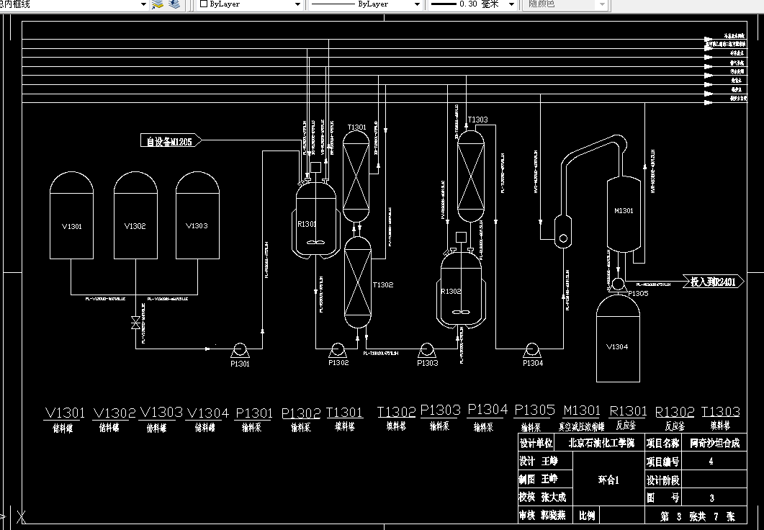Open the 0.30 mm lineweight dropdown
Screen dimensions: 764x530
click(x=511, y=4)
